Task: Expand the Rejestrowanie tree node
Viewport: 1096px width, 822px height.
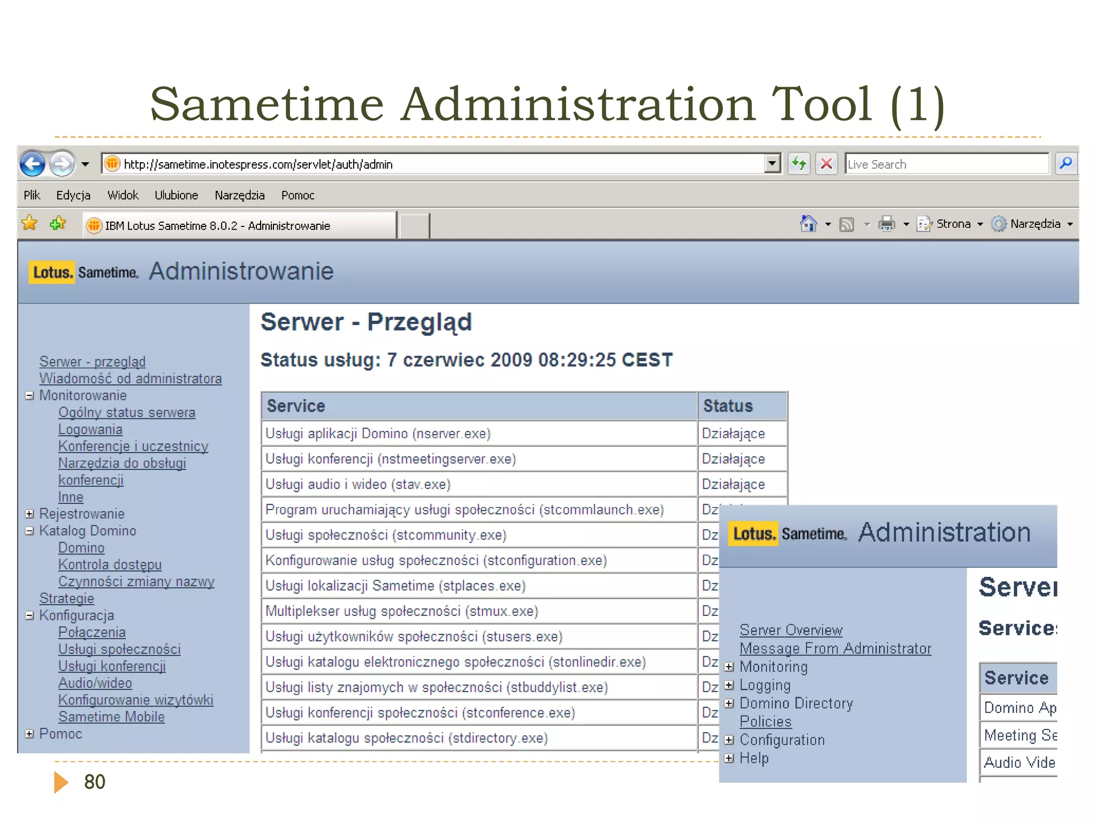Action: pos(30,514)
